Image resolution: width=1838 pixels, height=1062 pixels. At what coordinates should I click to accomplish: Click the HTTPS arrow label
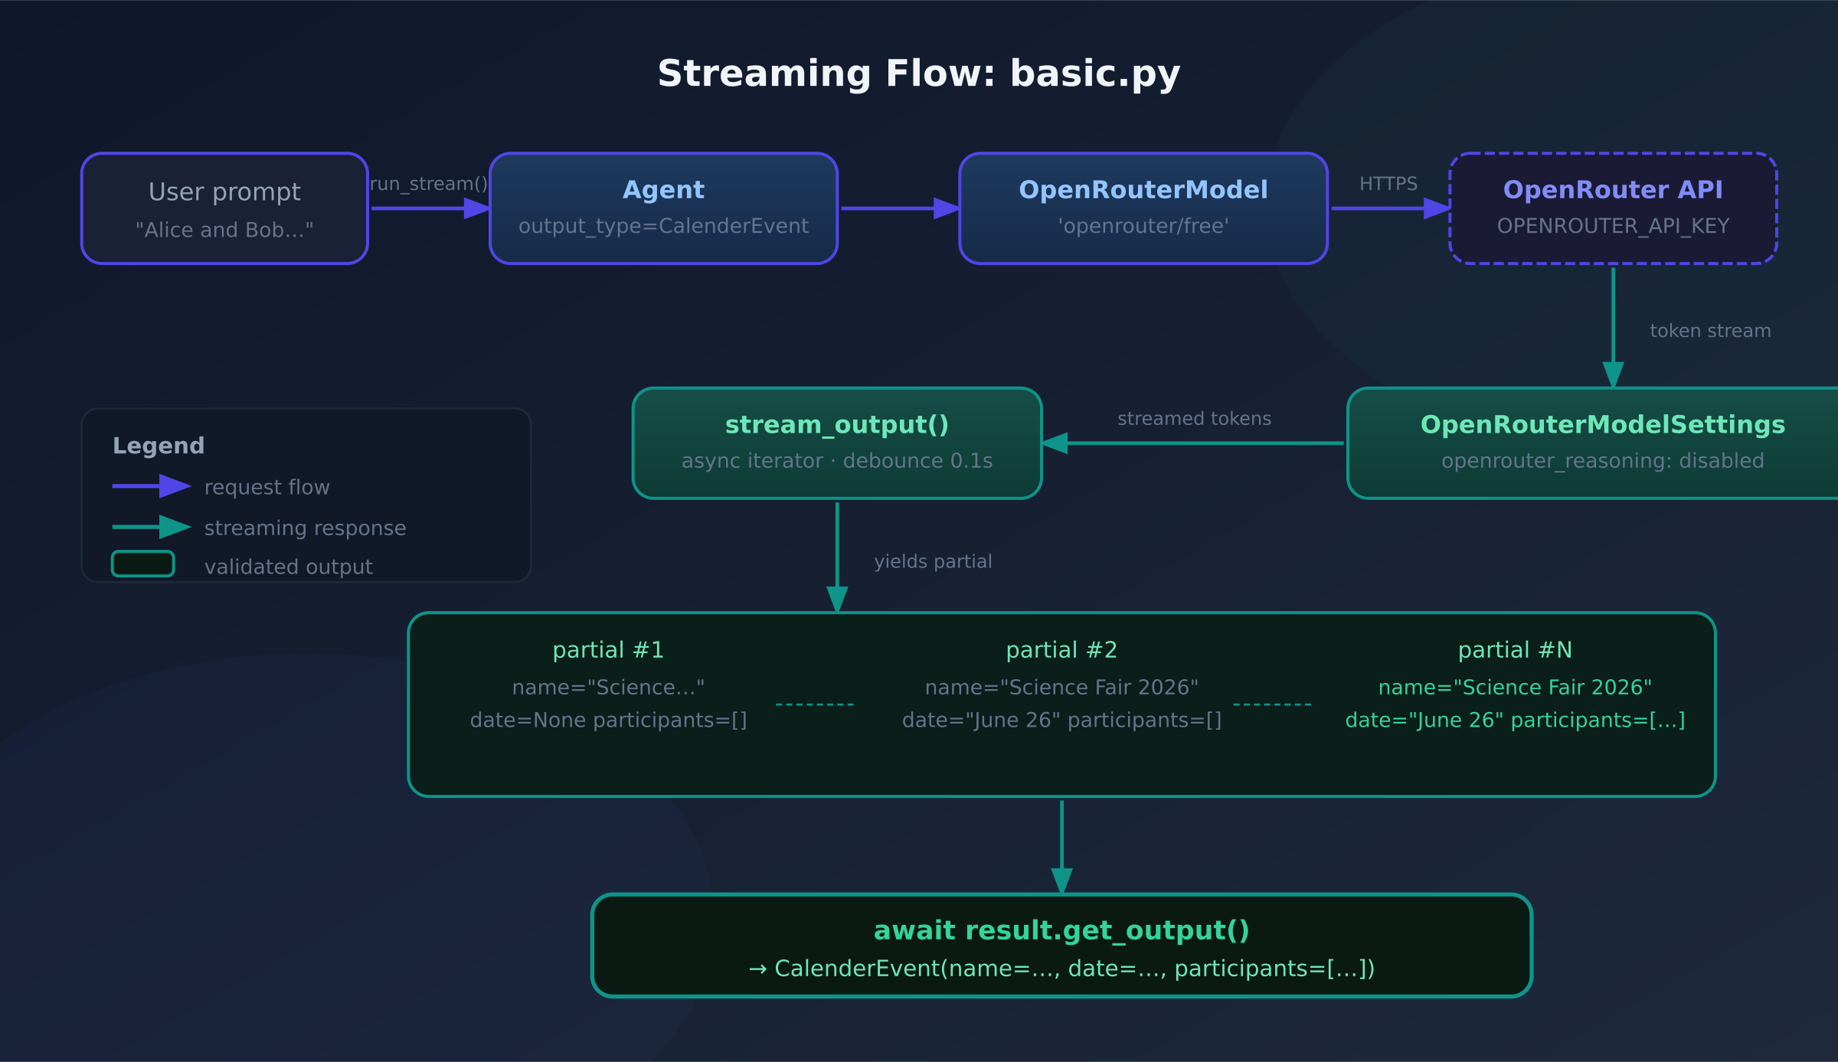coord(1388,185)
